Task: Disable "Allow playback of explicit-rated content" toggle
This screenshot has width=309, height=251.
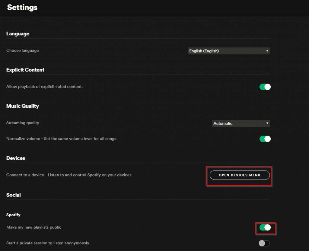Action: [x=265, y=87]
